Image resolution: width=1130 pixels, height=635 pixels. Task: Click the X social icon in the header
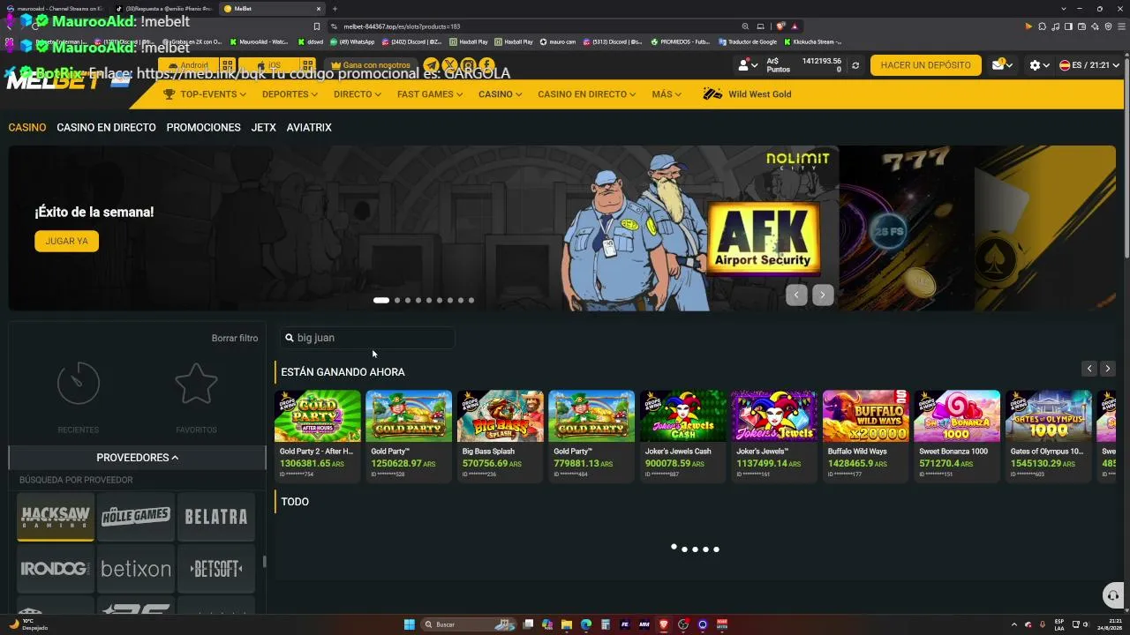click(449, 65)
